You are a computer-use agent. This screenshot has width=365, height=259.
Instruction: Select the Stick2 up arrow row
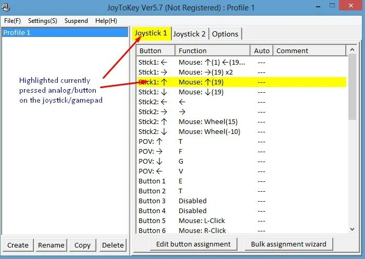242,122
